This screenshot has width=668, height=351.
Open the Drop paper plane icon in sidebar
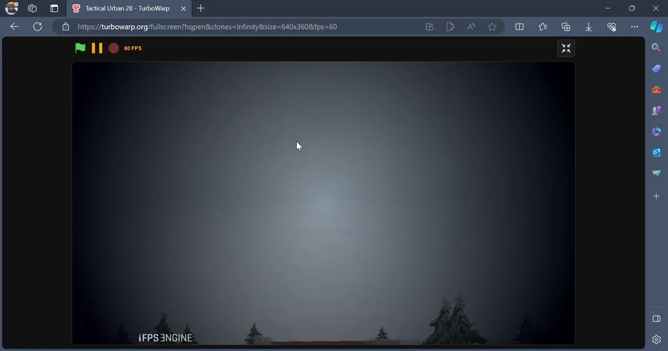656,174
